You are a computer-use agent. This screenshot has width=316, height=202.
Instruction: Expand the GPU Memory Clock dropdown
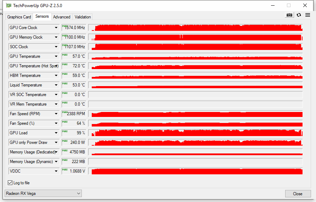[x=56, y=37]
